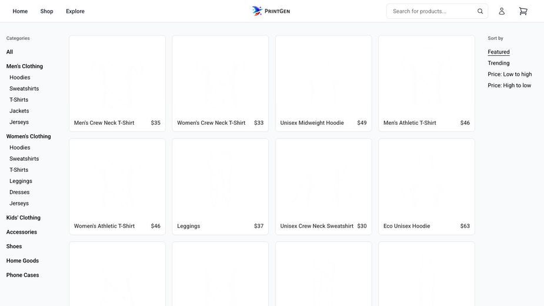The height and width of the screenshot is (306, 544).
Task: View the Eco Unisex Hoodie product
Action: 426,187
